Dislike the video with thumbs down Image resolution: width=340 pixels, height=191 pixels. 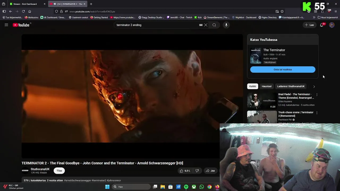tap(197, 171)
